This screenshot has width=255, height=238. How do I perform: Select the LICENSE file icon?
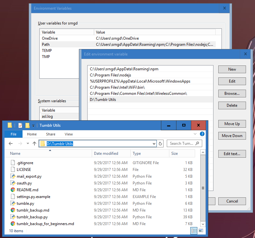pyautogui.click(x=13, y=169)
